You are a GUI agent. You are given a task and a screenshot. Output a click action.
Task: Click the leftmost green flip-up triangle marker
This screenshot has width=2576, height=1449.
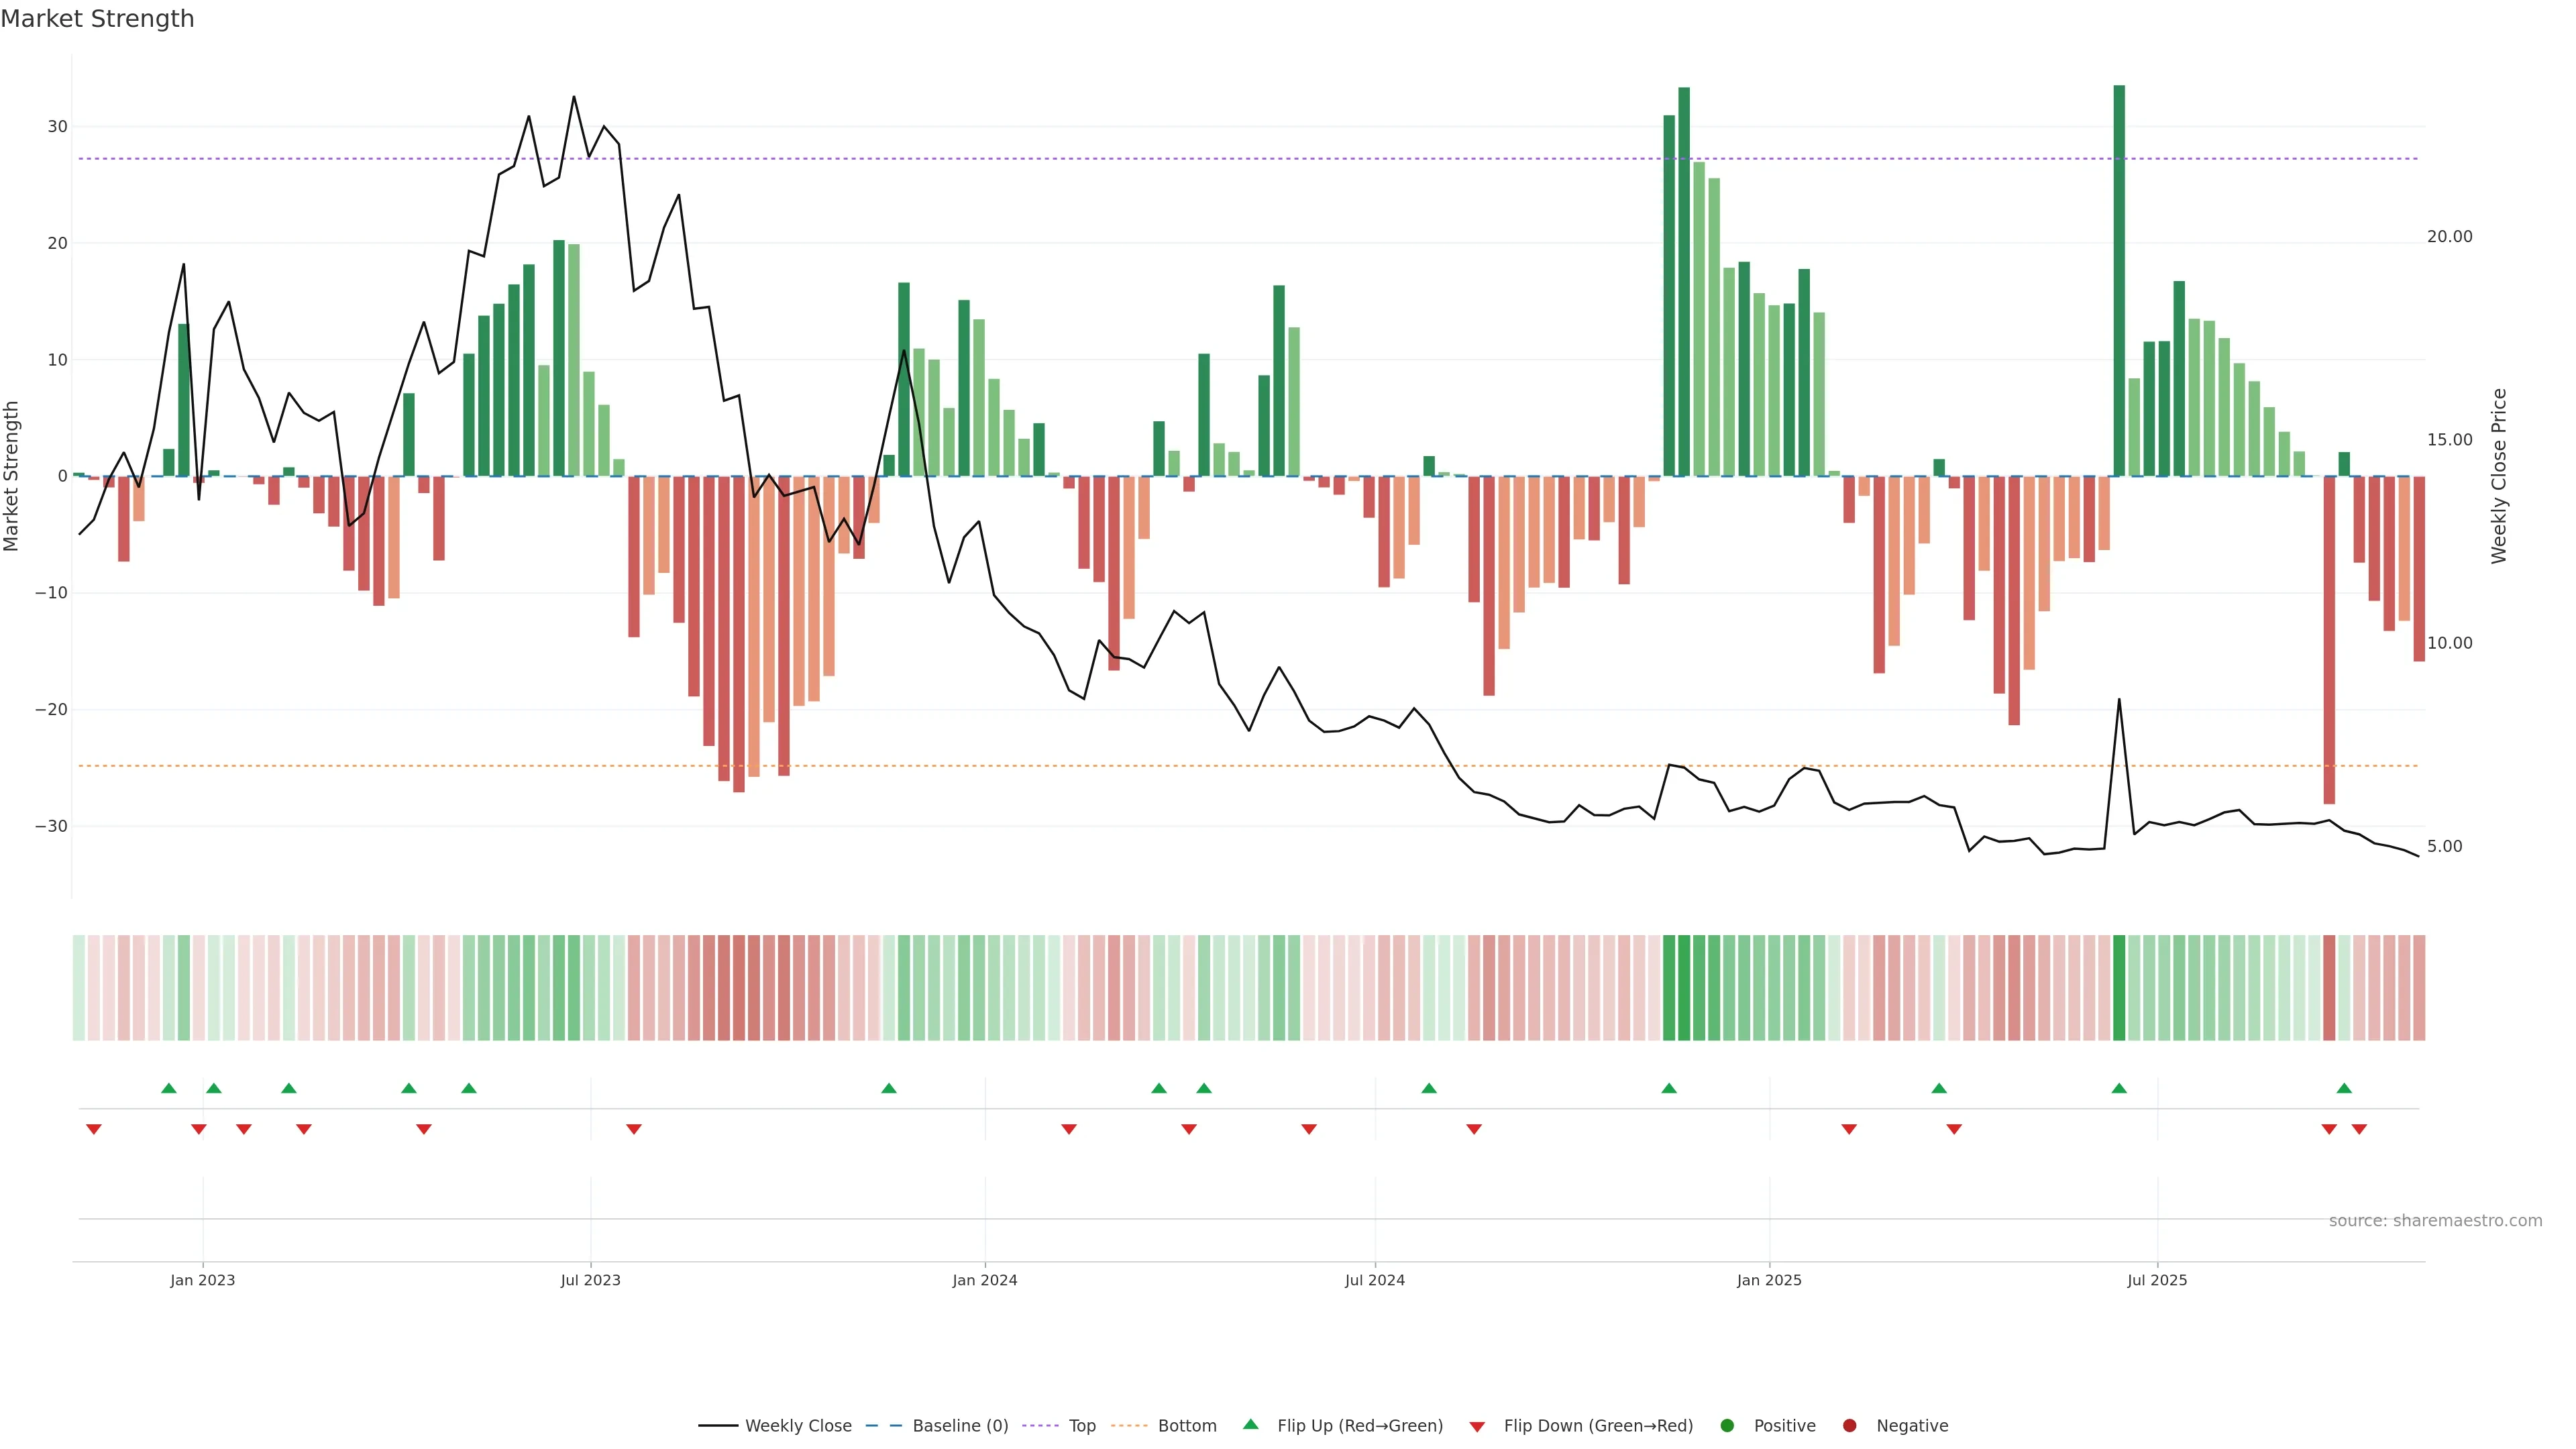tap(169, 1088)
